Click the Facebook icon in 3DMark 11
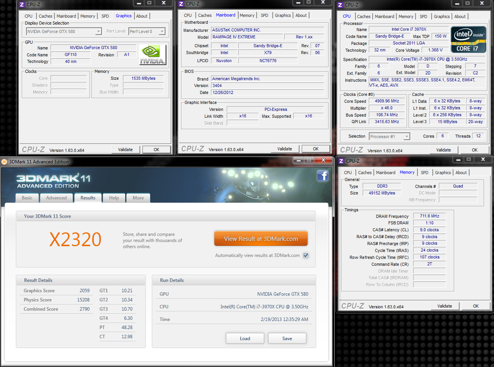Image resolution: width=494 pixels, height=367 pixels. [322, 176]
